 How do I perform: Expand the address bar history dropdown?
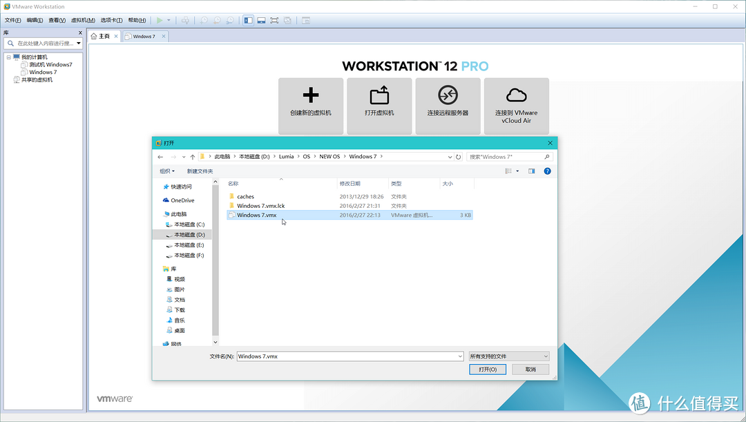(x=450, y=157)
